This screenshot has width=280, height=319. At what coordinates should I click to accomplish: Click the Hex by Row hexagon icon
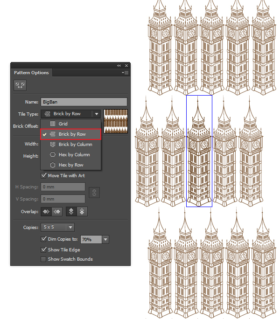click(53, 165)
